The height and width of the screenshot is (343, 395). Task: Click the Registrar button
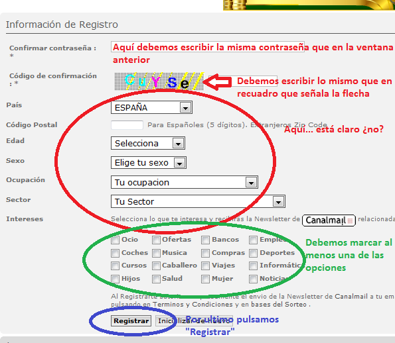131,321
